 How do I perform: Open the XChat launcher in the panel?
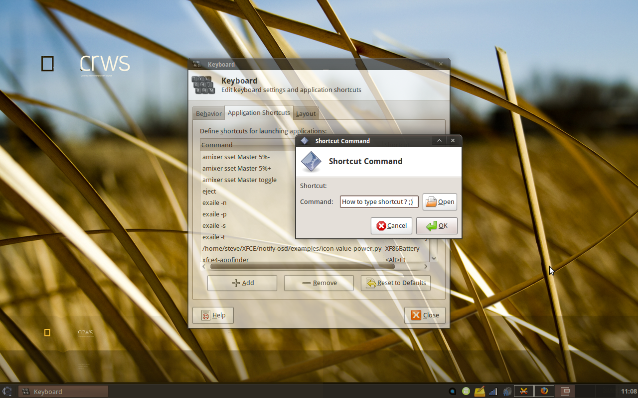[524, 391]
